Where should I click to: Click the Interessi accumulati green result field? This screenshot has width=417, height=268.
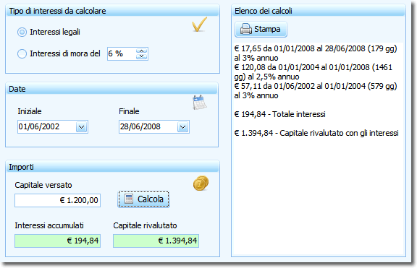(57, 241)
